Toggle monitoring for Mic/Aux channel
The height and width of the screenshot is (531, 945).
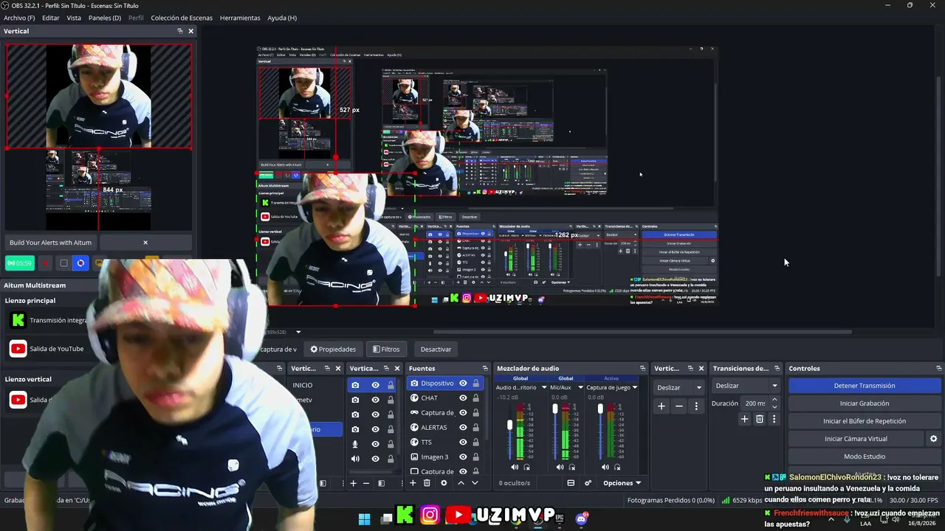click(x=572, y=467)
